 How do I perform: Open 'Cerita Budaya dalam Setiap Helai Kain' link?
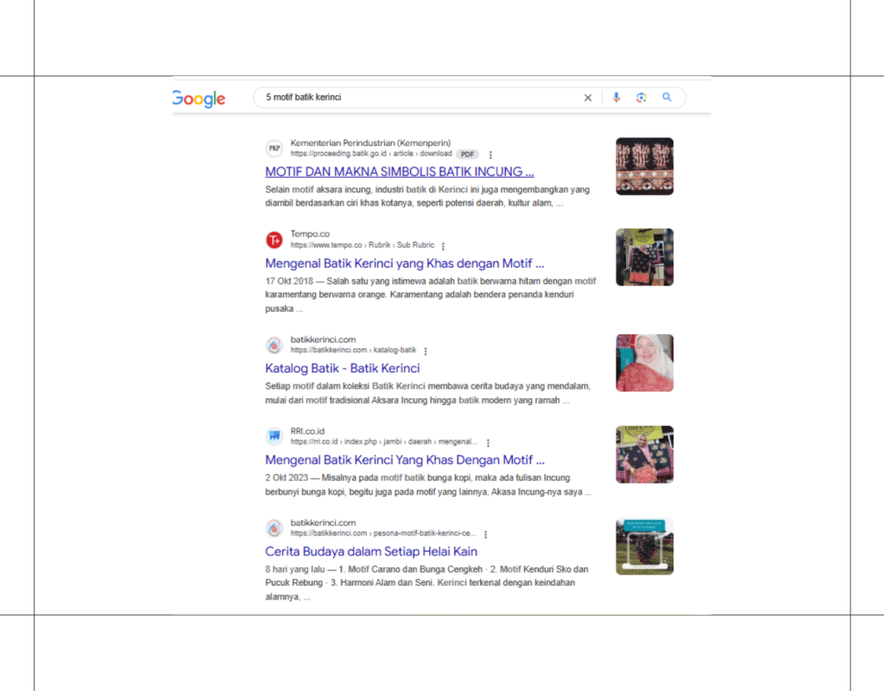point(370,551)
